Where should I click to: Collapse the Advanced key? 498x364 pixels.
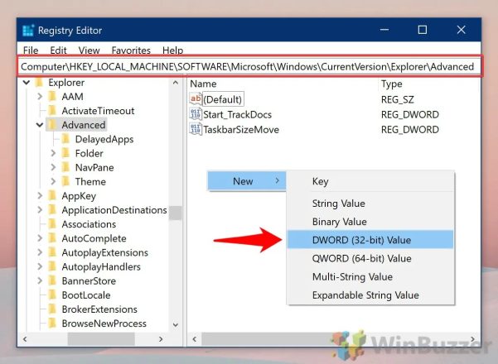coord(40,125)
